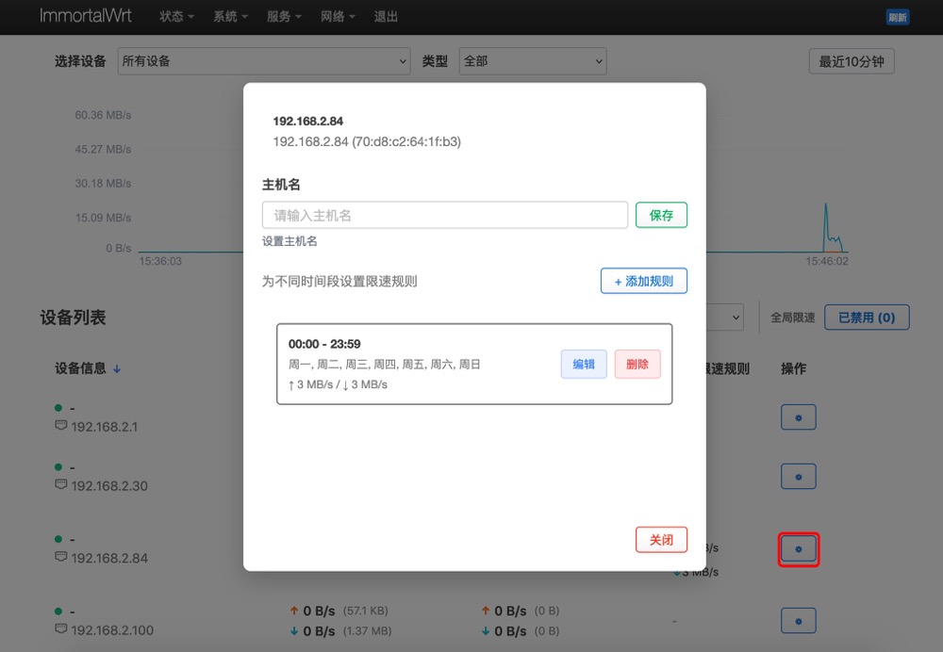Click sort arrow beside 设备信息 header
This screenshot has height=652, width=943.
click(x=117, y=369)
